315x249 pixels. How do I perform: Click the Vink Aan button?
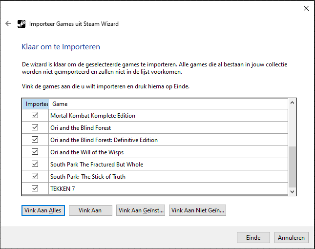90,210
